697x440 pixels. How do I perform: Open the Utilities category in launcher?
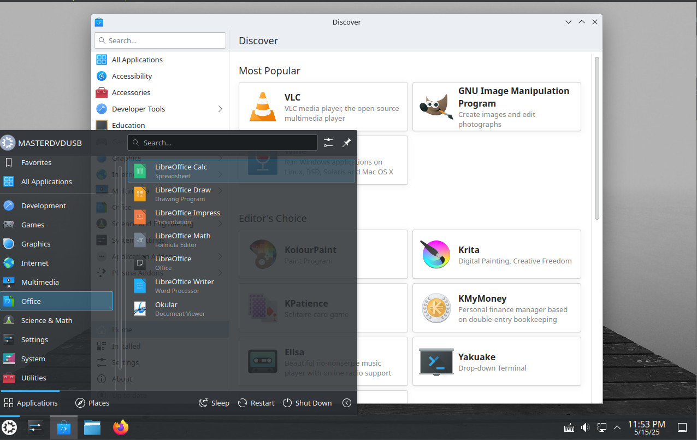pos(57,378)
